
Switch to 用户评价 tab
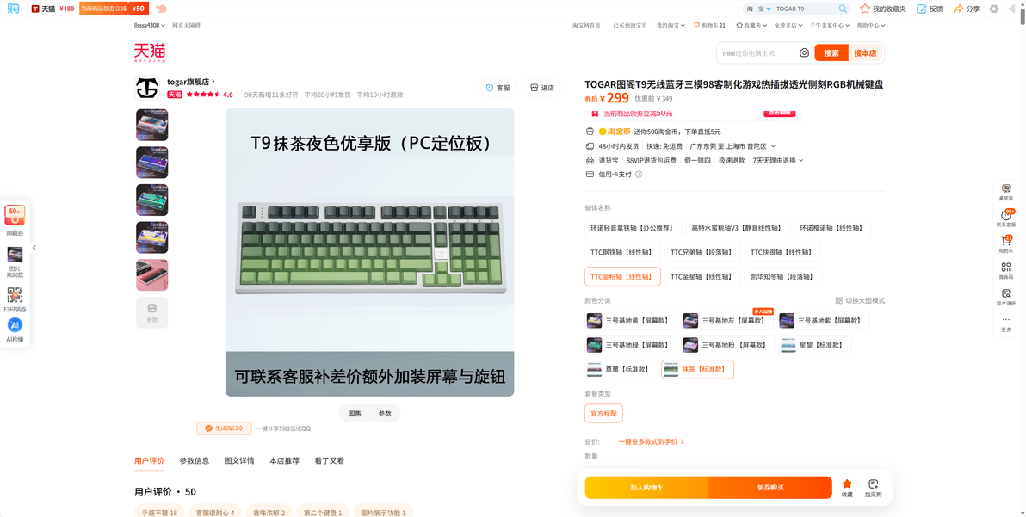tap(149, 461)
